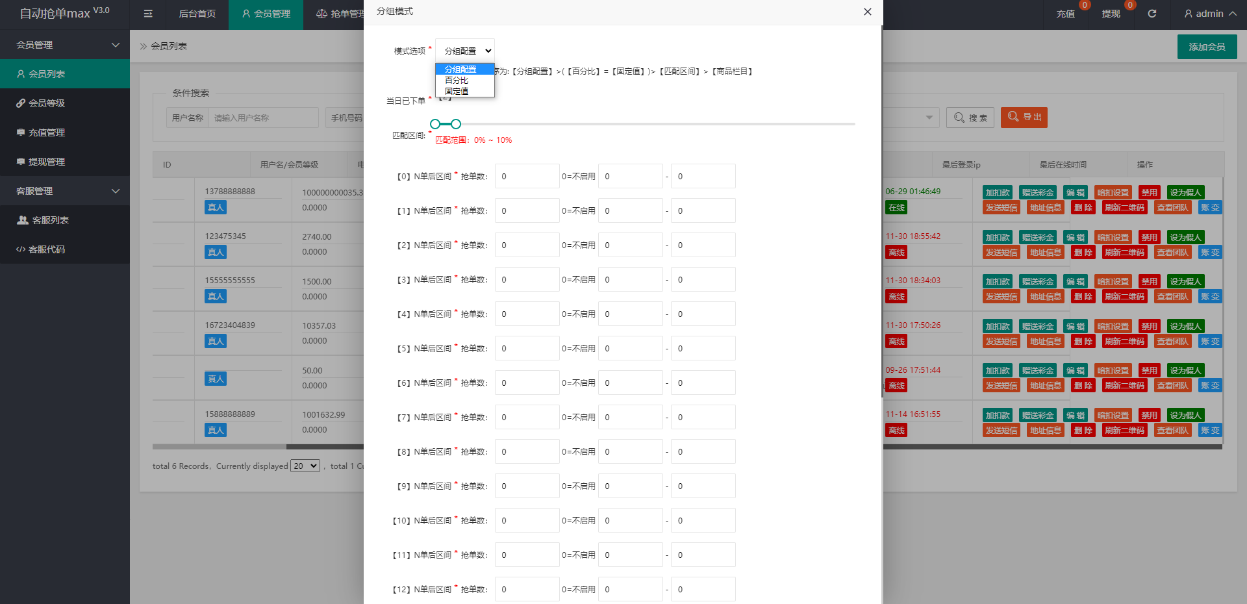Screen dimensions: 1247x604
Task: Click the 充值 notification in top bar
Action: 1065,14
